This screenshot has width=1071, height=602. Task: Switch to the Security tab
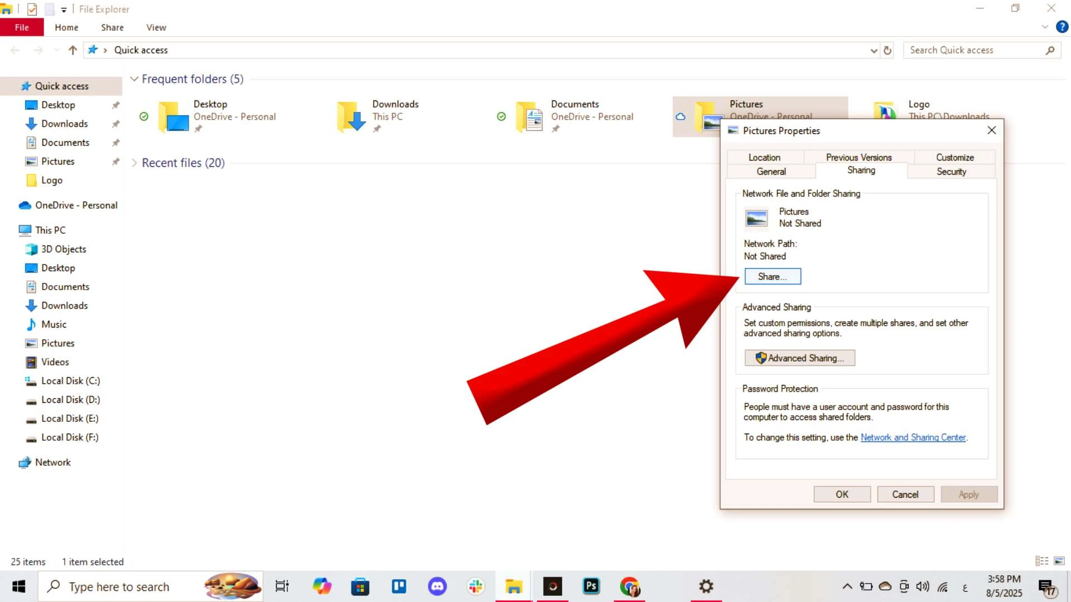tap(951, 171)
